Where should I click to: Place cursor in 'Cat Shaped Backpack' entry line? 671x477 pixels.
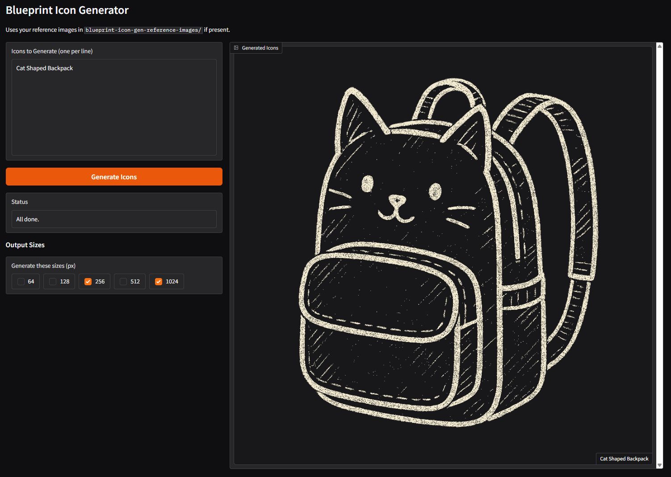[x=45, y=68]
